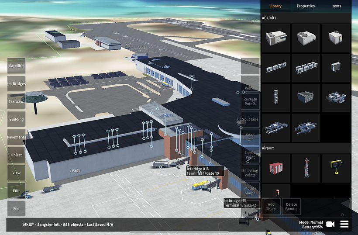This screenshot has width=358, height=235.
Task: Open the Taxiways tool
Action: coord(16,101)
